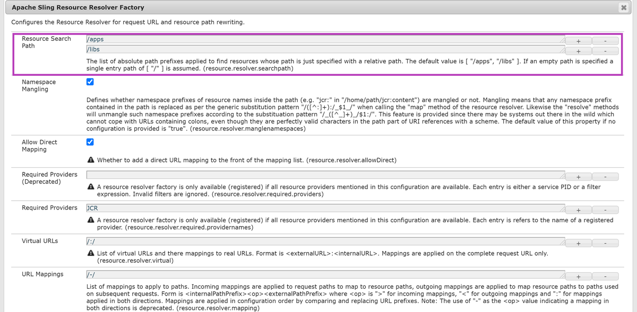Click warning icon beside Allow Direct Mapping description
637x312 pixels.
coord(91,160)
